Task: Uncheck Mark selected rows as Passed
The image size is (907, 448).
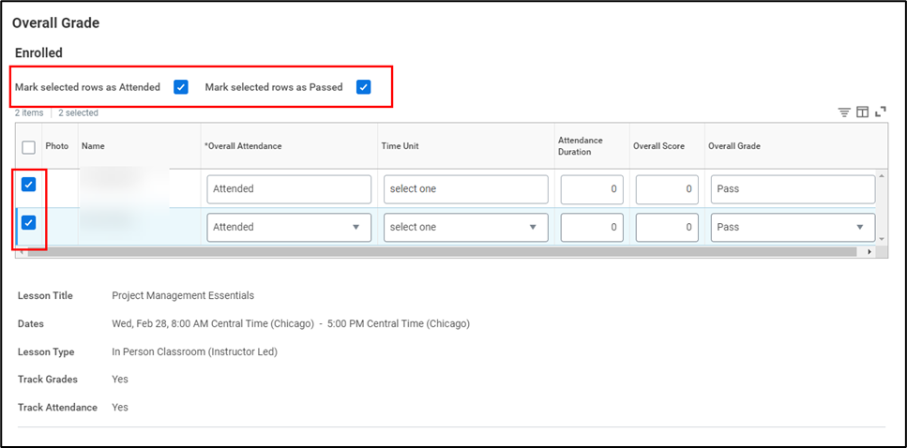Action: [364, 87]
